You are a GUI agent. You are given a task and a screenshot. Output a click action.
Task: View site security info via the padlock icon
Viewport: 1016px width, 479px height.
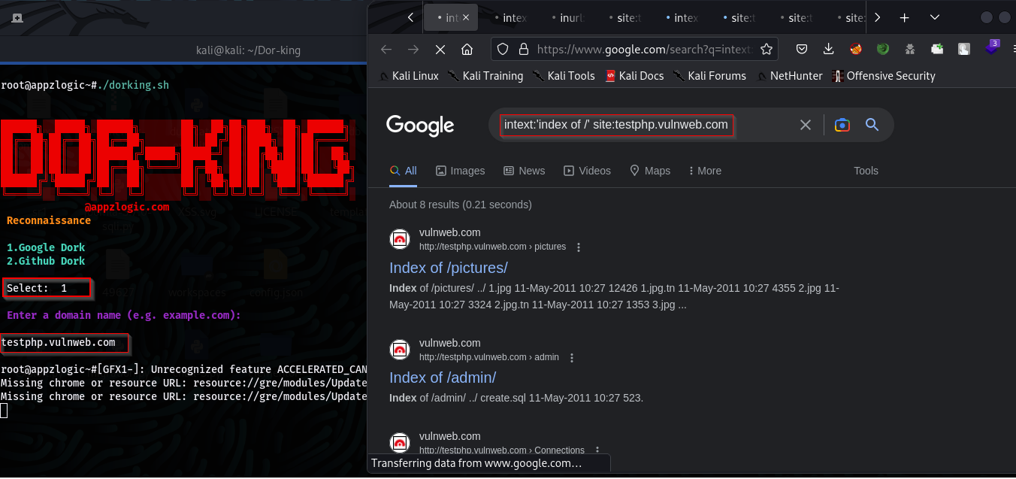(x=522, y=50)
